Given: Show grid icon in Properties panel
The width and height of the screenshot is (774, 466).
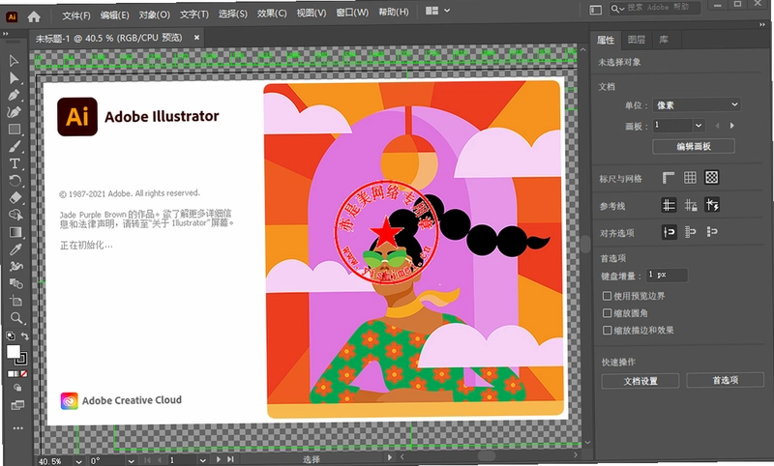Looking at the screenshot, I should 690,178.
